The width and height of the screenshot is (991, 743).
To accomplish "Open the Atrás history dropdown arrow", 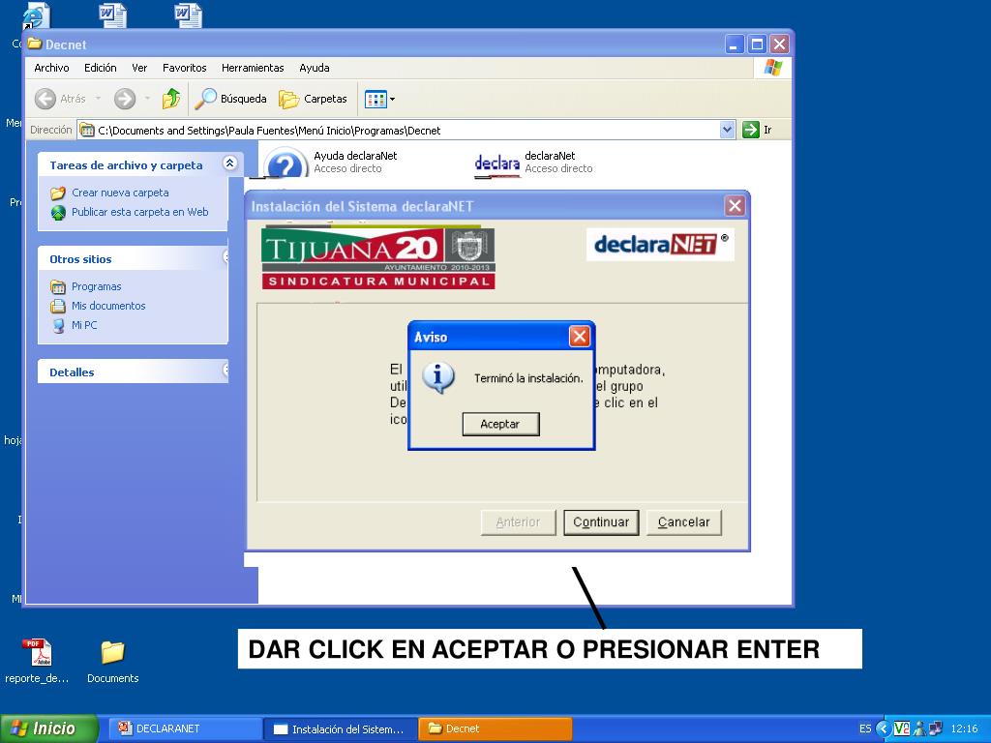I will click(98, 99).
